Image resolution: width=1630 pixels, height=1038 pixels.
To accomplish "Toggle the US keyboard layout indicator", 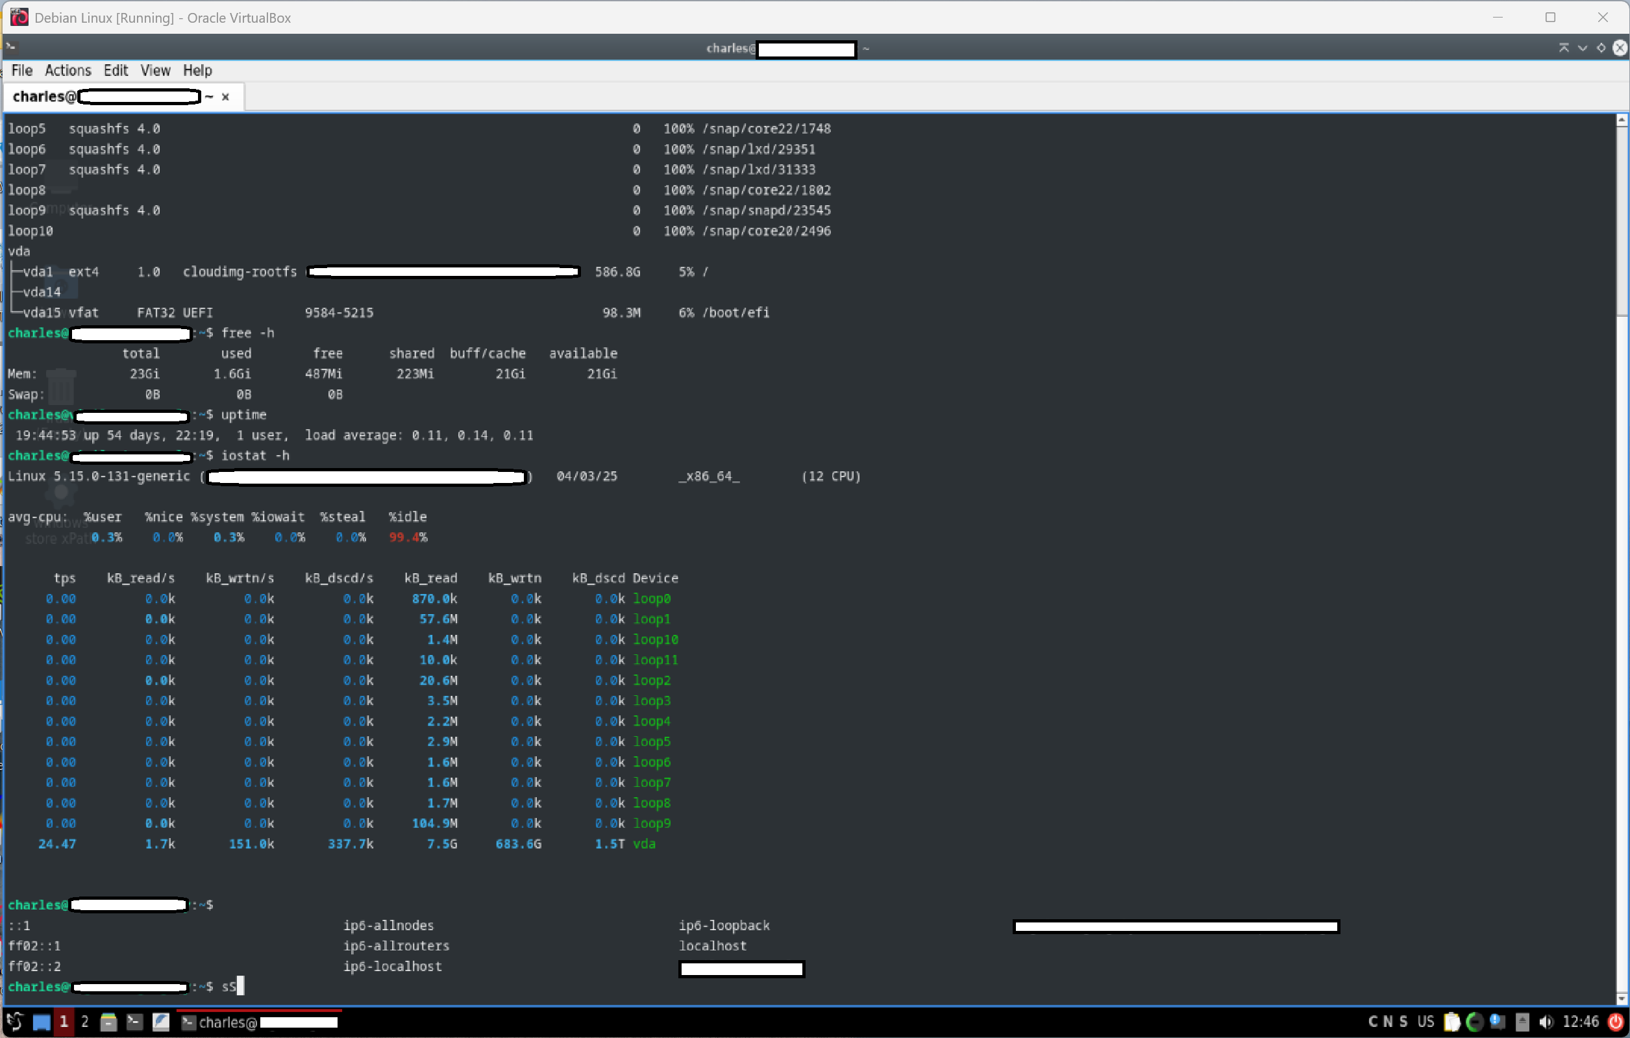I will click(1426, 1022).
